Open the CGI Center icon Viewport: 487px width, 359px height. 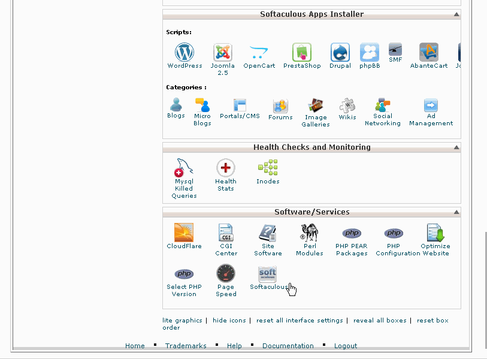226,232
